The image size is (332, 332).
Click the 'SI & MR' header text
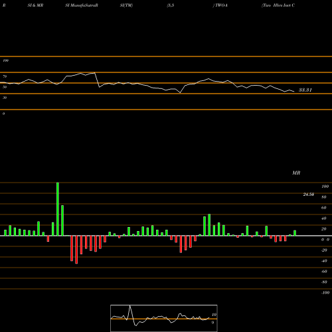pos(35,5)
